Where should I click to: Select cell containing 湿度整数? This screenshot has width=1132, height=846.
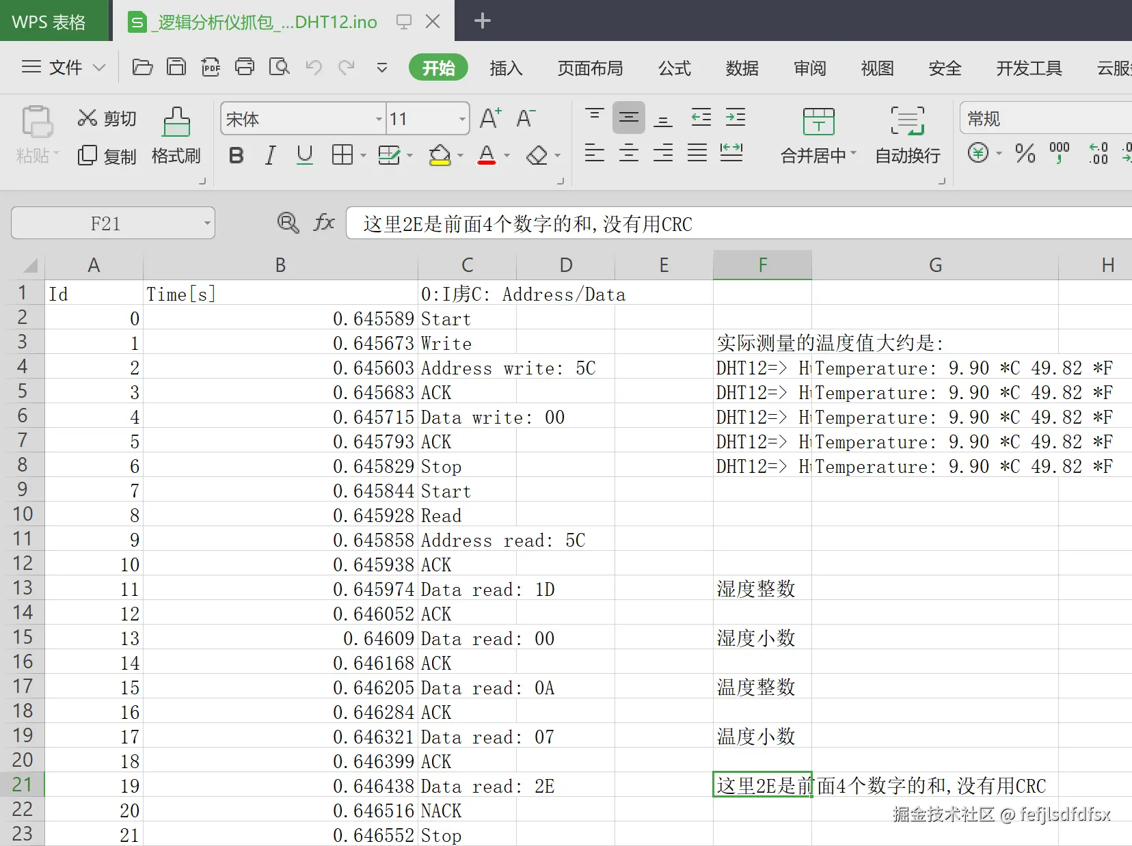coord(762,588)
